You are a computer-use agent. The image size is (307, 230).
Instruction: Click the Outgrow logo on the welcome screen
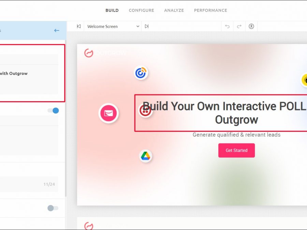pos(105,53)
